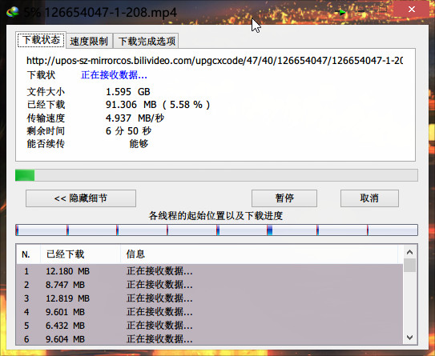Switch to the 下载状态 tab

pos(42,41)
